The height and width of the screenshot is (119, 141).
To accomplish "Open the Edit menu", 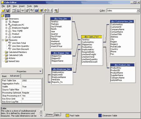I will [x=9, y=6].
